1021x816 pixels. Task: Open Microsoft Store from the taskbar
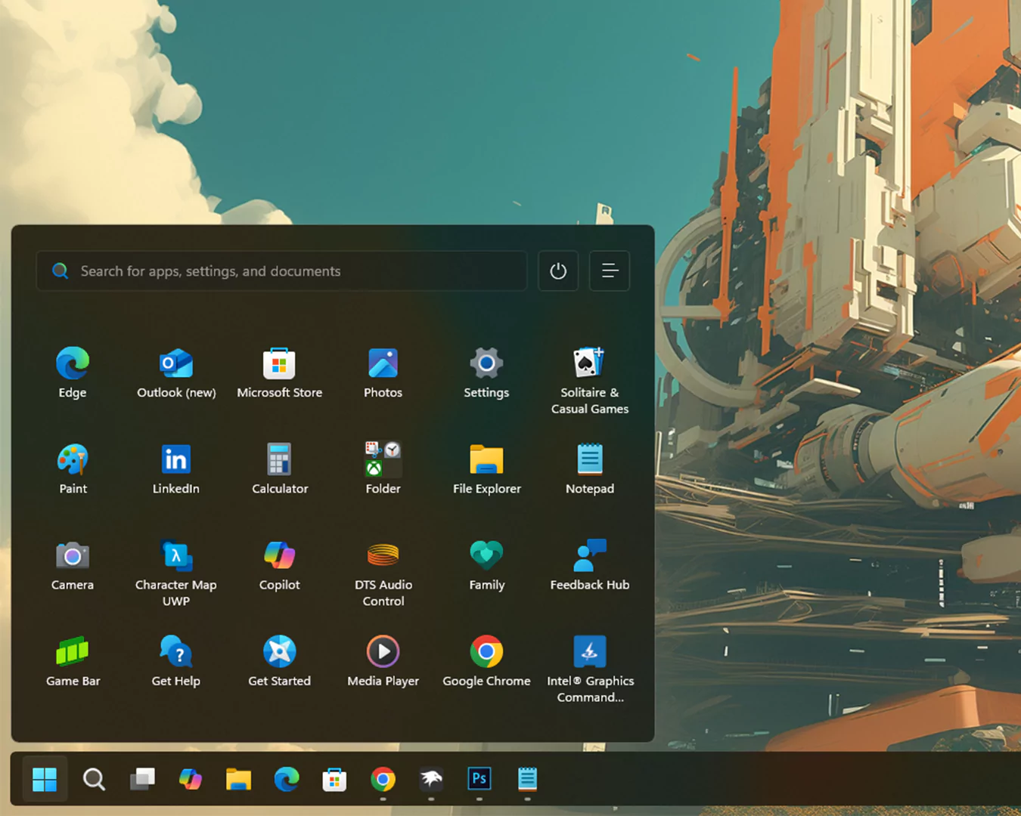click(x=334, y=779)
